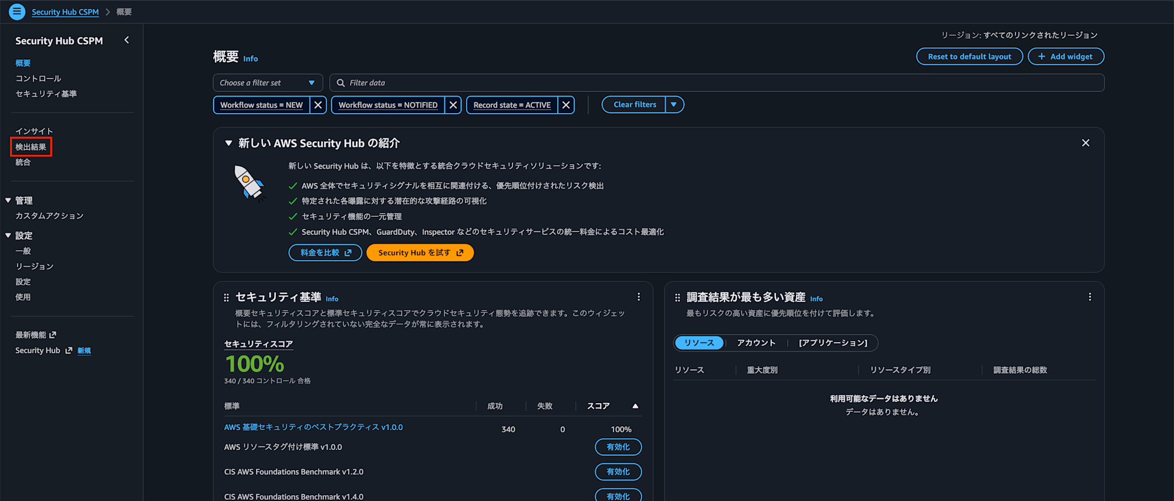Click Record state = ACTIVE filter token
Viewport: 1174px width, 501px height.
click(512, 105)
